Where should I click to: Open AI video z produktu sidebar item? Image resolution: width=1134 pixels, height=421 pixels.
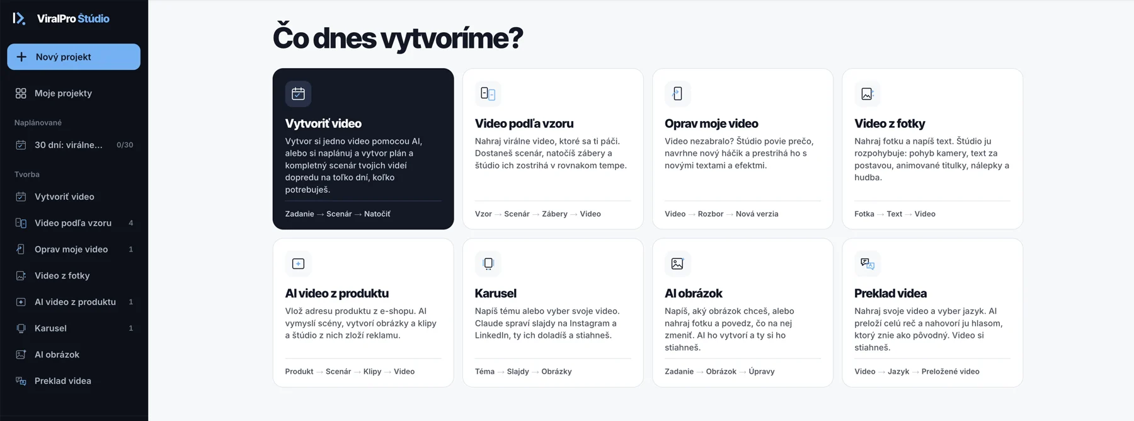point(74,302)
